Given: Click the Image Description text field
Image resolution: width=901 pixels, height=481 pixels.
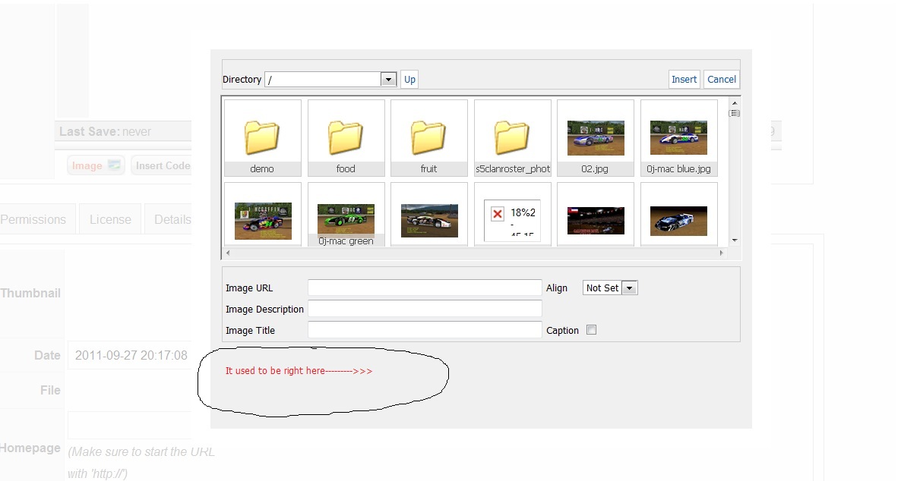Looking at the screenshot, I should (x=425, y=309).
